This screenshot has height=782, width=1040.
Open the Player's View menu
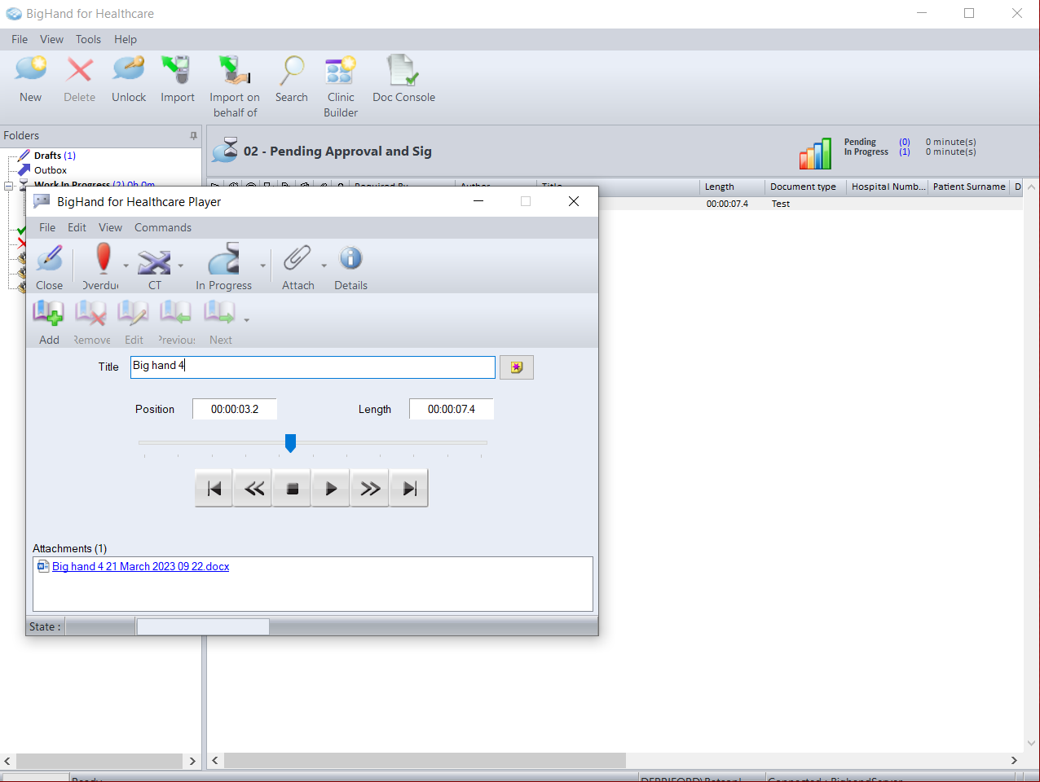point(110,227)
